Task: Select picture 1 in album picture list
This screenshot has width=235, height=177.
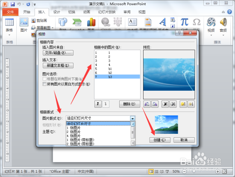Action: click(117, 53)
